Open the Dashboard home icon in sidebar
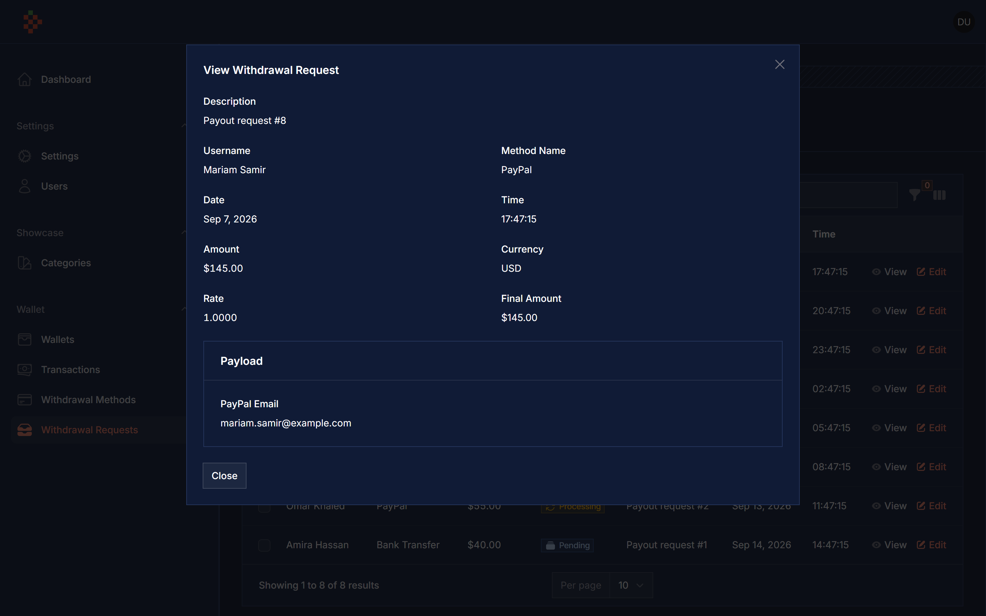 [24, 79]
